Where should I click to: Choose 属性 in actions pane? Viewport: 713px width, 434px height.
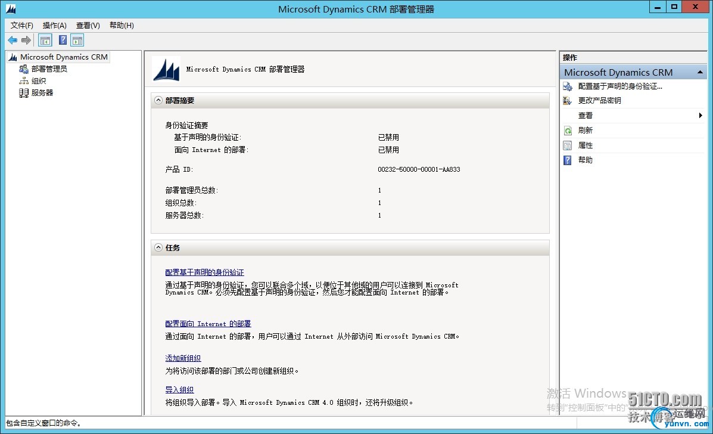click(x=585, y=145)
